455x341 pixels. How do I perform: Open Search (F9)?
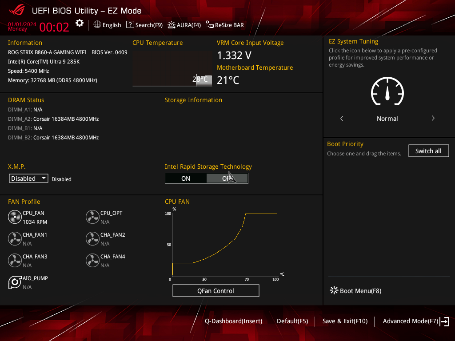[x=144, y=25]
